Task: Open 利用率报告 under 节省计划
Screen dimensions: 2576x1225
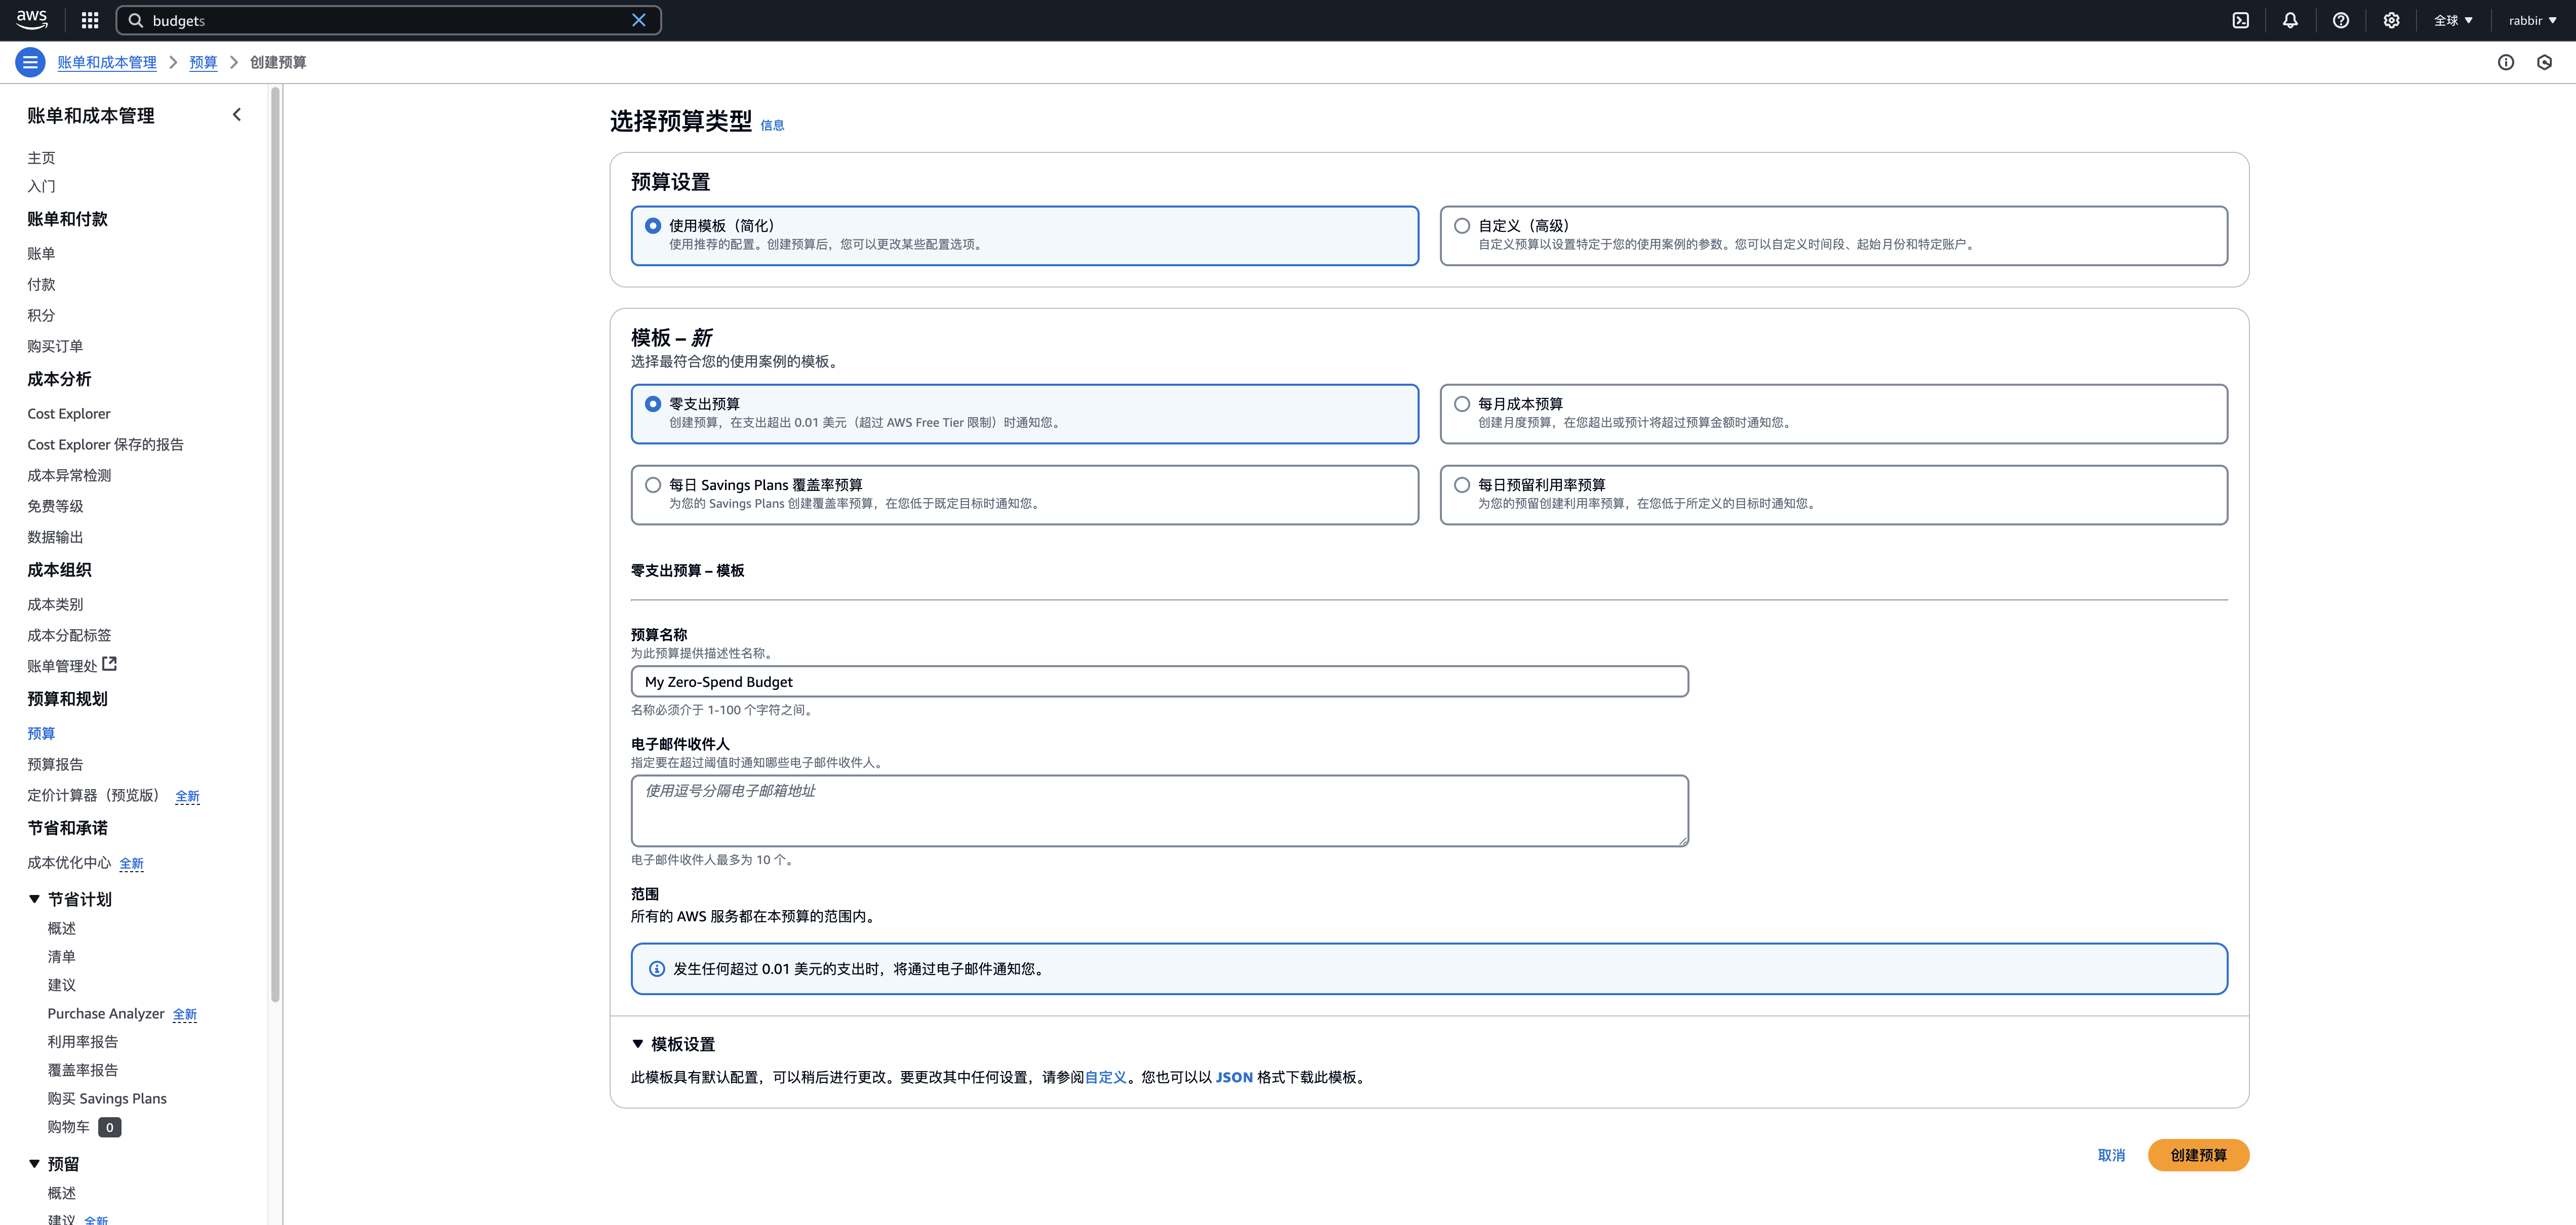Action: (x=83, y=1041)
